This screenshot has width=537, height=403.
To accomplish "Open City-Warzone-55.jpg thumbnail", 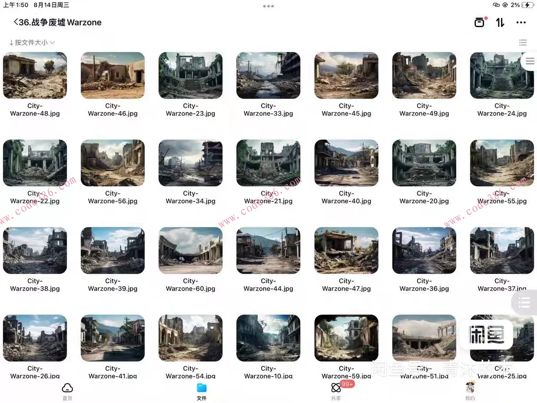I will click(502, 163).
